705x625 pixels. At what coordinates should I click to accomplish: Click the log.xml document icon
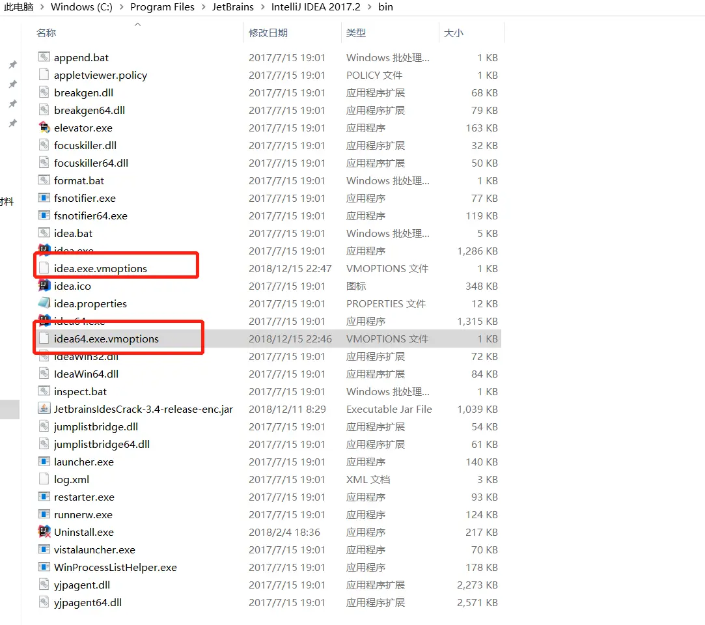[x=44, y=479]
